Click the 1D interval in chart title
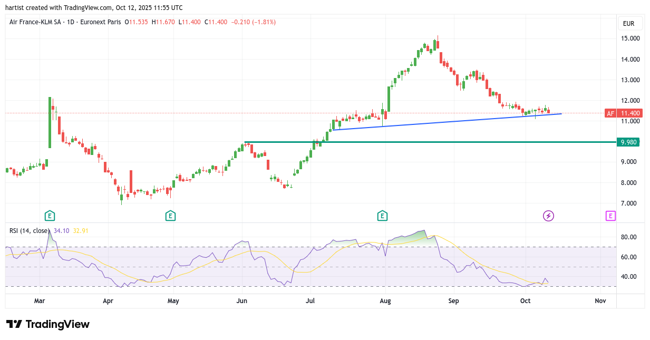The image size is (650, 340). (71, 22)
